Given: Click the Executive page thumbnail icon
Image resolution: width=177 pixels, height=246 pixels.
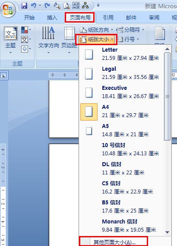Looking at the screenshot, I should tap(89, 92).
